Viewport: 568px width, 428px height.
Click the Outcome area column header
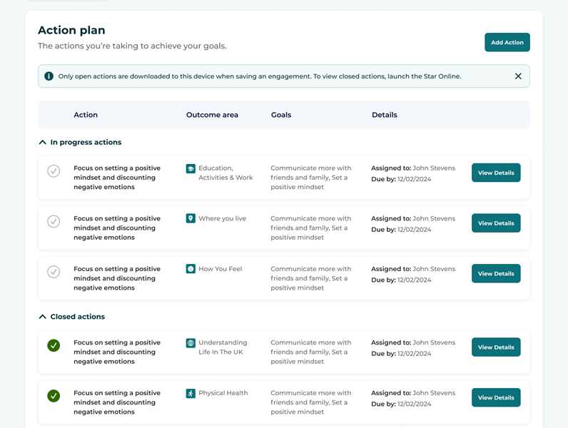click(x=212, y=115)
